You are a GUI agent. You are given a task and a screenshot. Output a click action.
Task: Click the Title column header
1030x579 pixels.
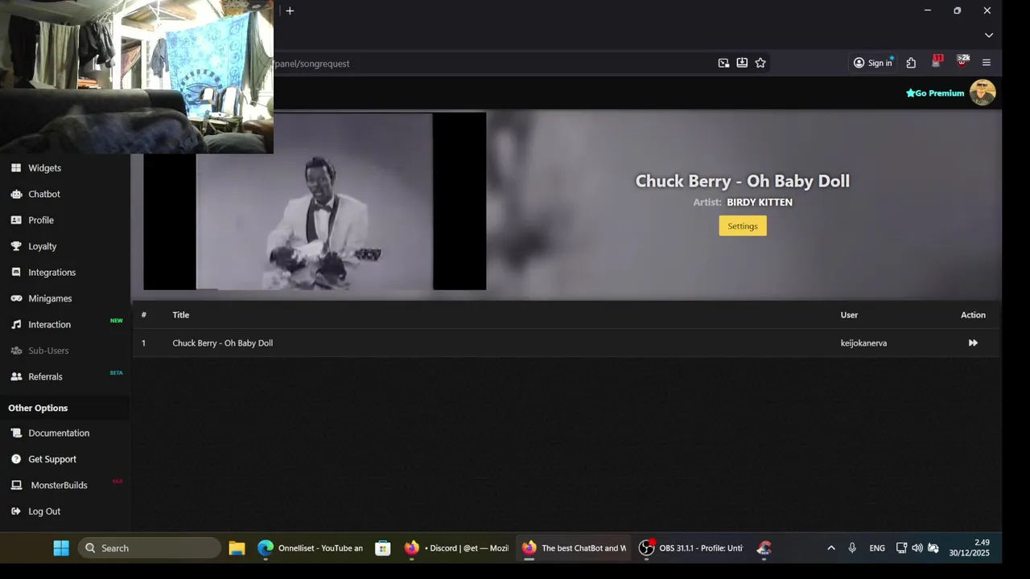coord(180,315)
